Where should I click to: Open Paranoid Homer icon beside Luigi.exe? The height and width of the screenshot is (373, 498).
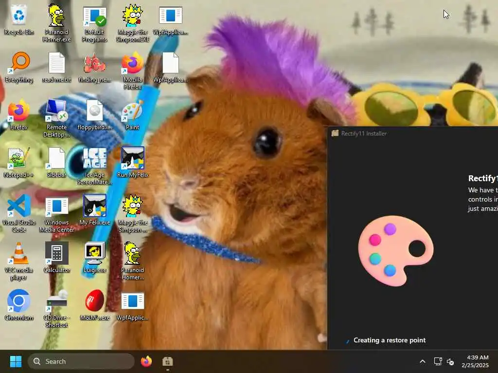132,261
